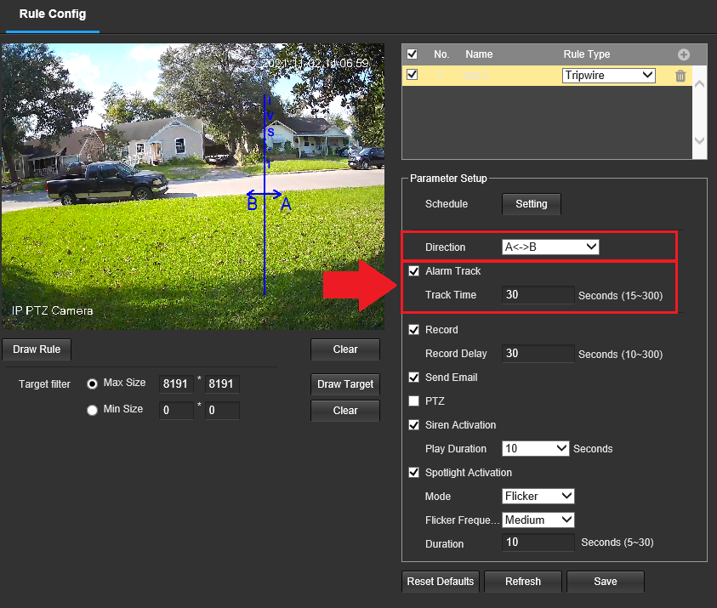Viewport: 717px width, 608px height.
Task: Open the Schedule Setting button
Action: (x=532, y=204)
